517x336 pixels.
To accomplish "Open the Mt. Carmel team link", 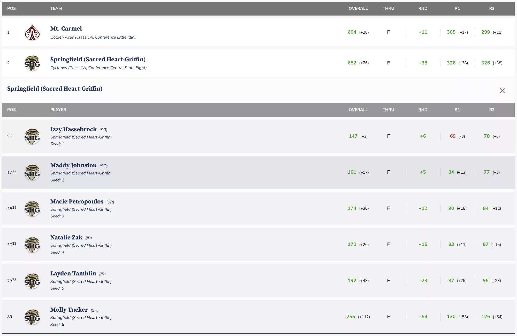I will tap(66, 28).
